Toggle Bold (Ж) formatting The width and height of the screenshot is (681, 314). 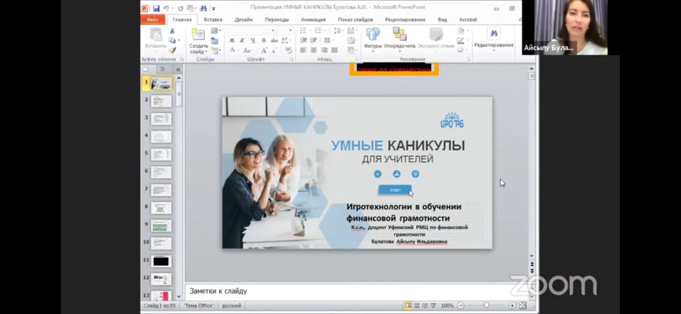[x=232, y=41]
